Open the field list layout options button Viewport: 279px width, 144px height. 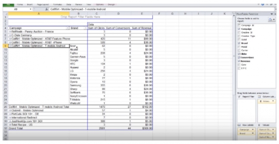point(272,20)
